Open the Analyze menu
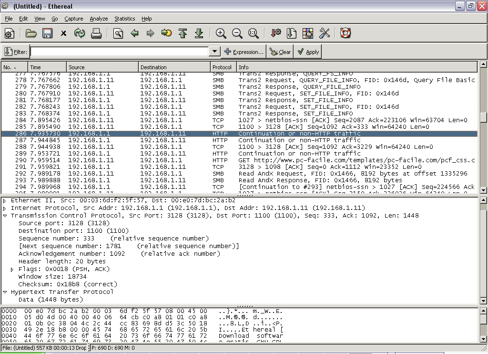 coord(99,19)
